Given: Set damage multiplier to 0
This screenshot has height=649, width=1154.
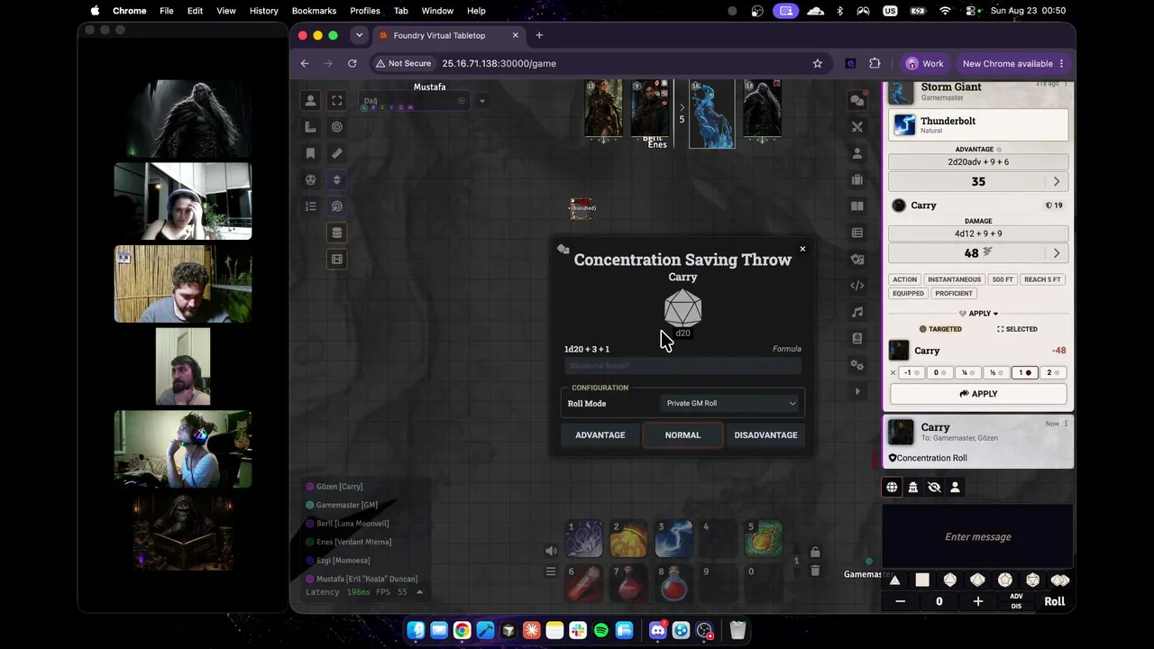Looking at the screenshot, I should click(x=940, y=372).
